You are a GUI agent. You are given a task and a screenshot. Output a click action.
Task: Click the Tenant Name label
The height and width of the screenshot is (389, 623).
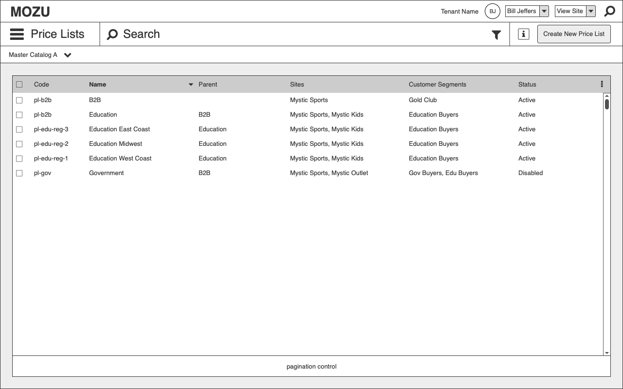point(459,12)
